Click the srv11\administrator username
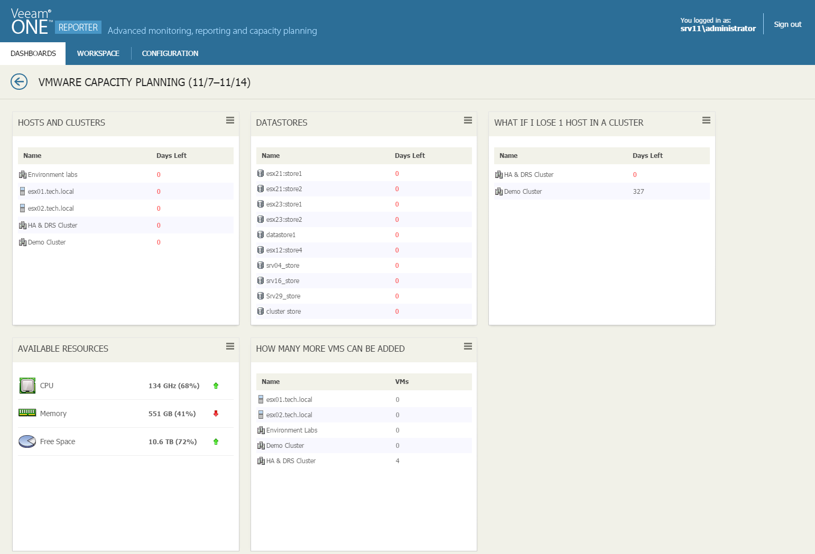The width and height of the screenshot is (815, 554). tap(718, 29)
